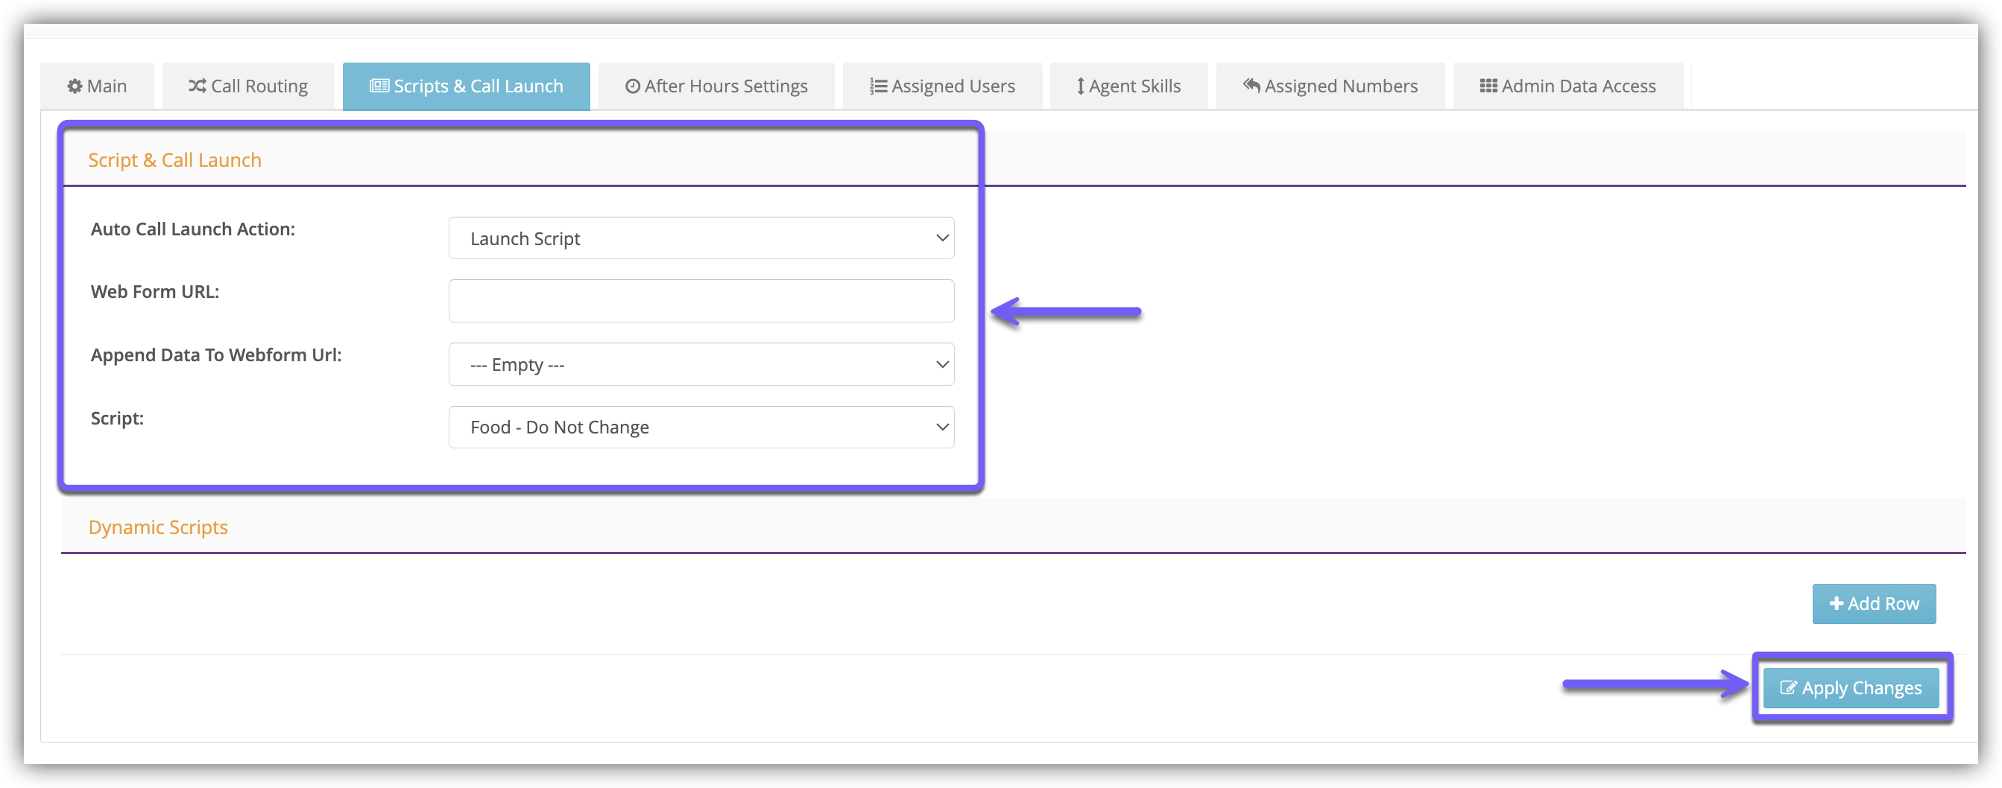Open the Admin Data Access tab
2002x788 pixels.
tap(1567, 86)
